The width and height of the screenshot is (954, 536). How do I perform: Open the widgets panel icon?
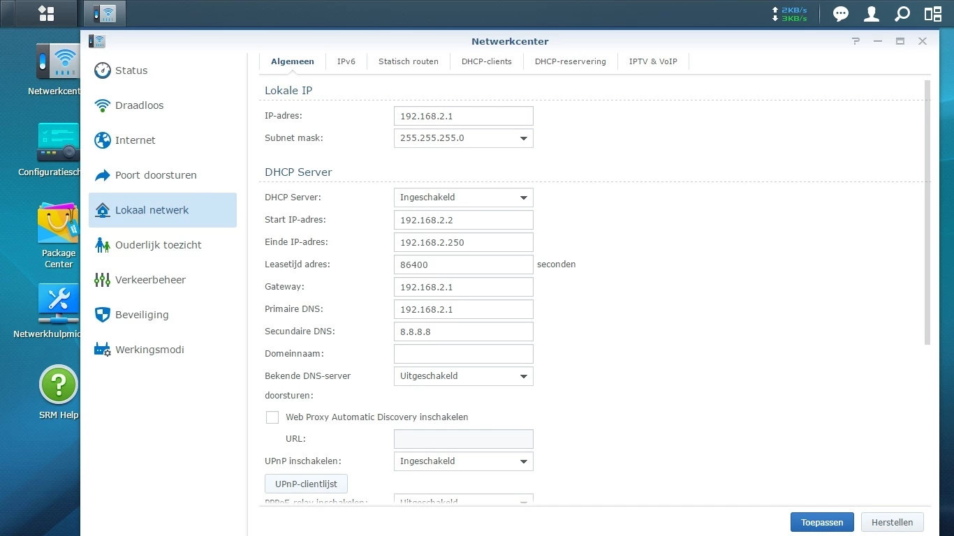(933, 14)
